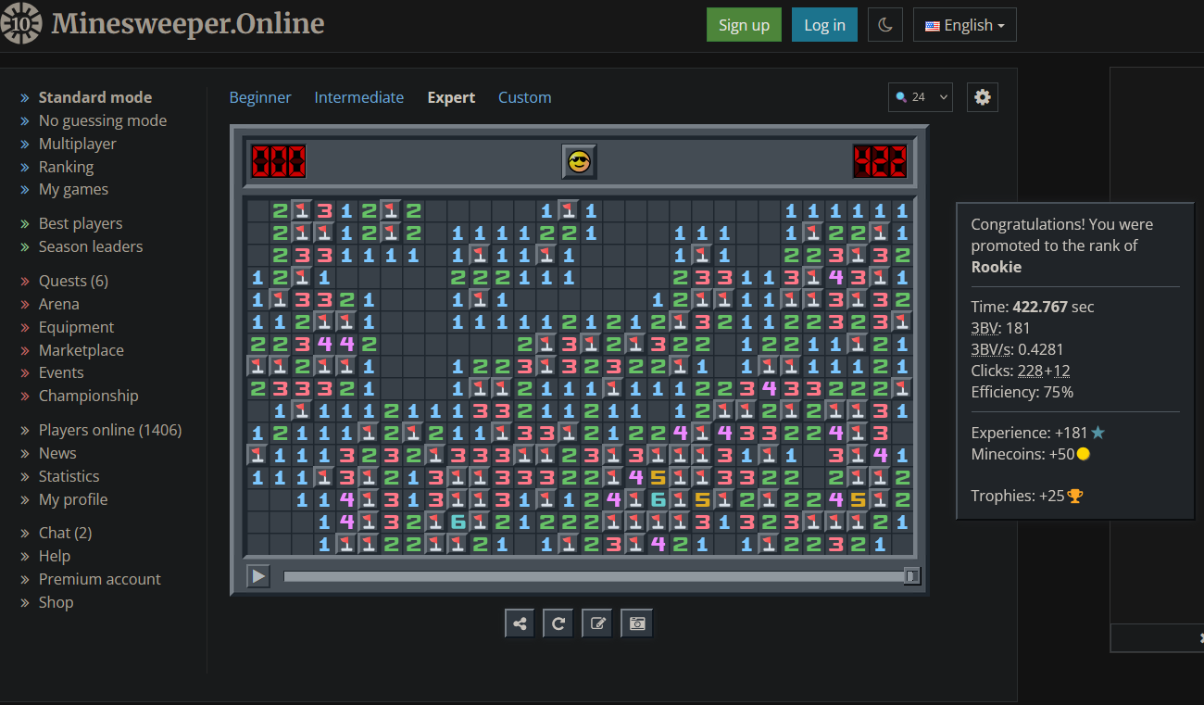Click the star icon beside Experience
Screen dimensions: 1204x705
click(1098, 433)
